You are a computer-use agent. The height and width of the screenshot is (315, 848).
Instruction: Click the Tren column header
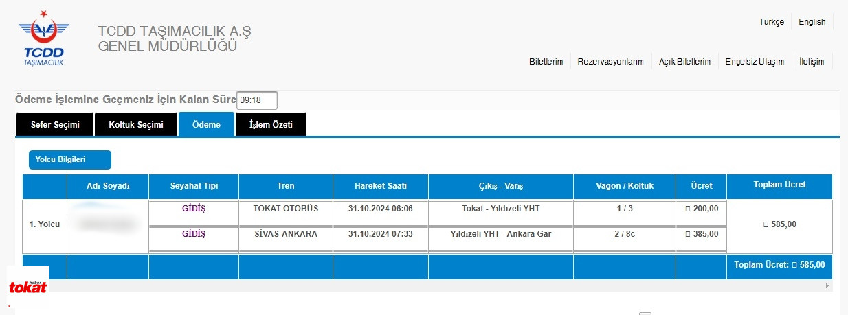pos(286,186)
